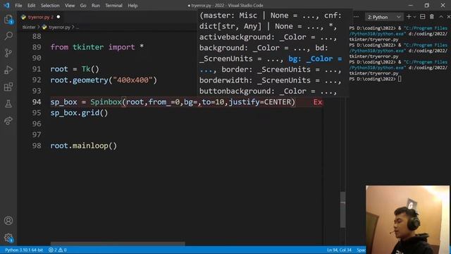451x254 pixels.
Task: Split the terminal panel
Action: coord(422,17)
